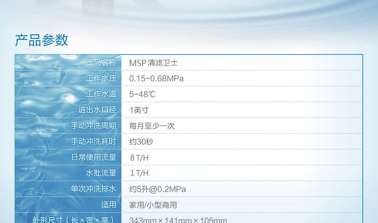The height and width of the screenshot is (223, 378).
Task: Click the value 约30秒
Action: click(x=141, y=142)
